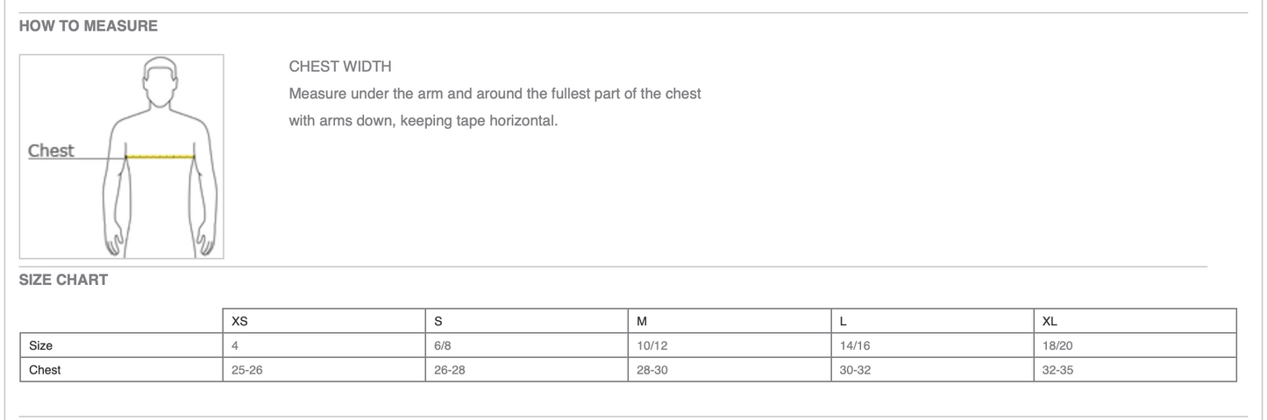The height and width of the screenshot is (420, 1267).
Task: Click the L column header
Action: 843,321
